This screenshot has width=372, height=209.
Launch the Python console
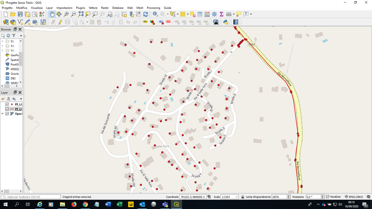pyautogui.click(x=226, y=22)
